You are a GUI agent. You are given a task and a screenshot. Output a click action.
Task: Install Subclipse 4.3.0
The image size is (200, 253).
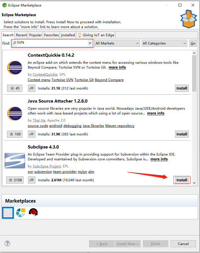pos(182,180)
